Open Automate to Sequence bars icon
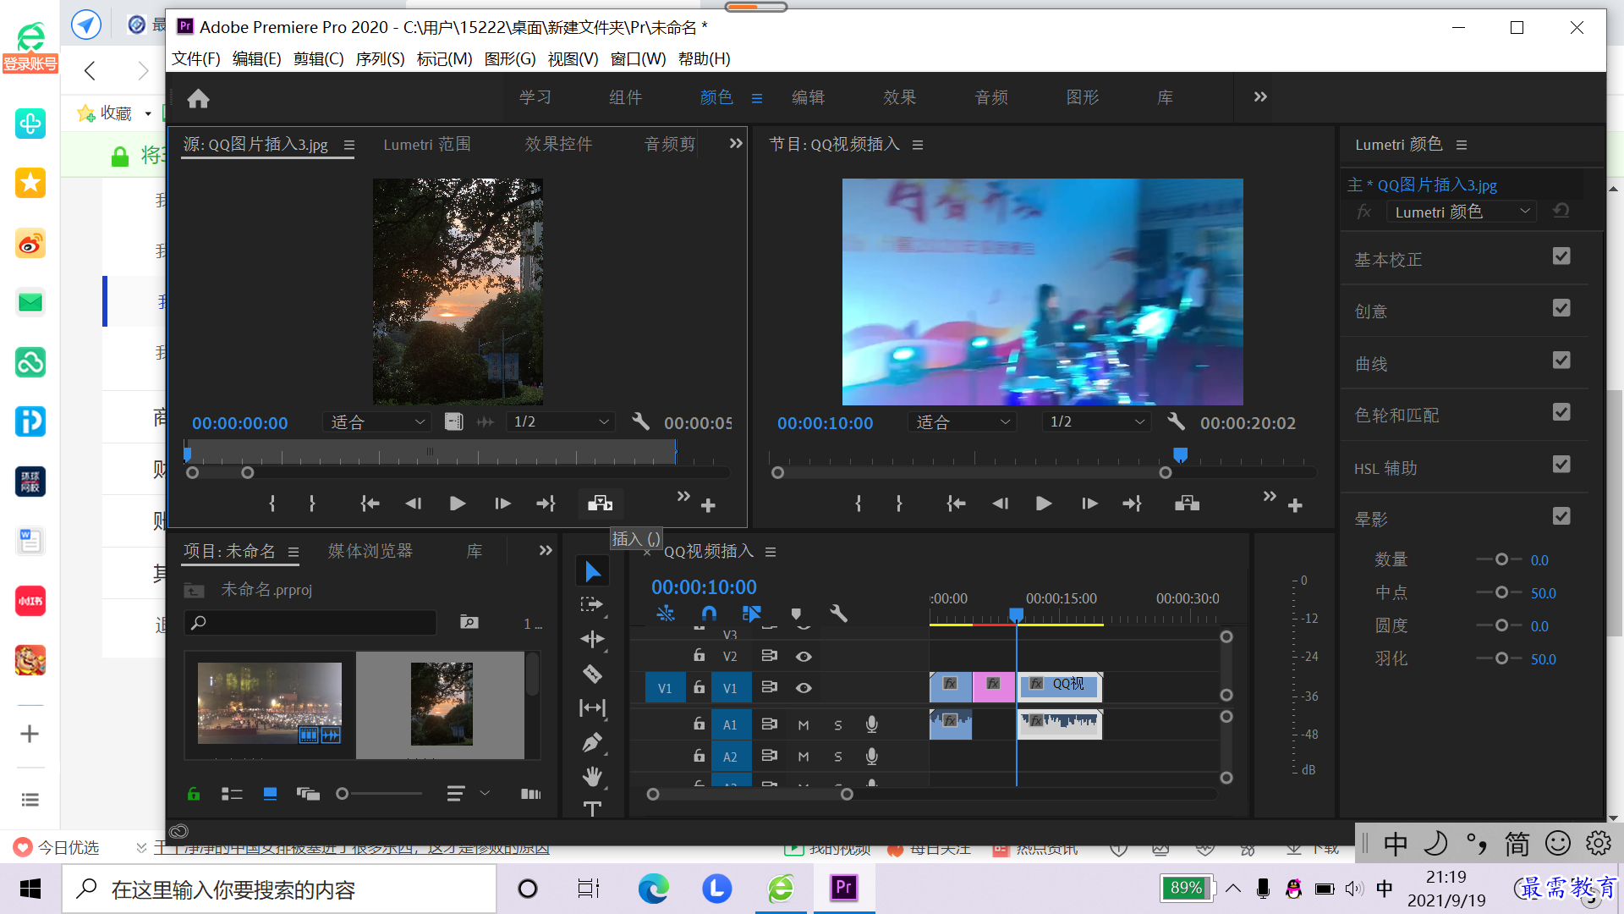 pos(530,794)
